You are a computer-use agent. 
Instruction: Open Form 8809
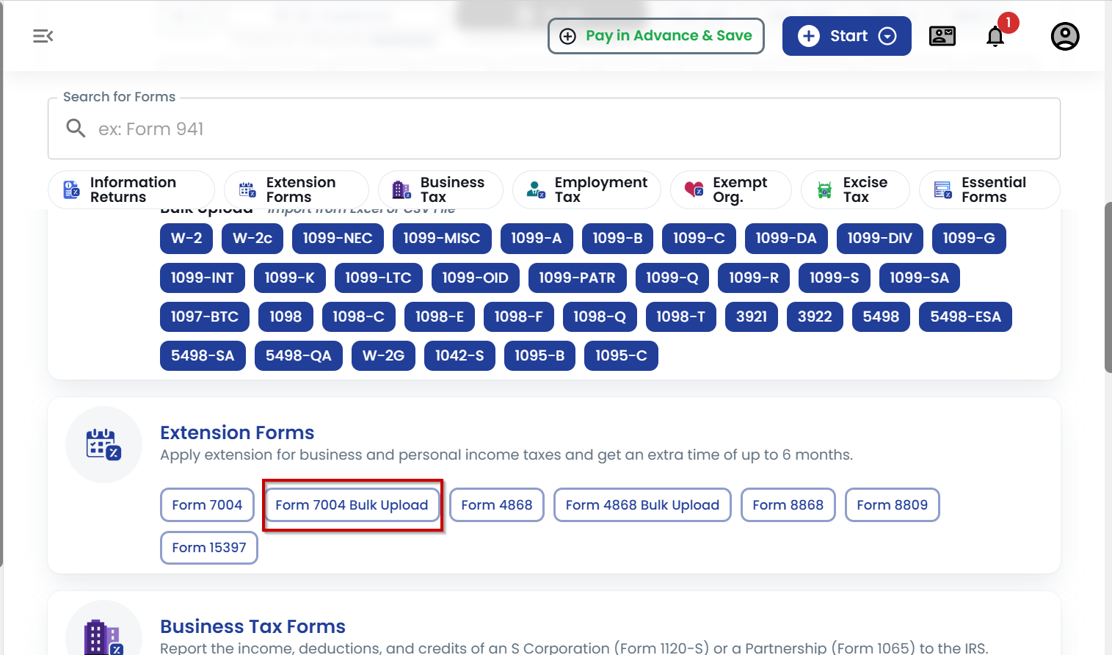click(892, 504)
